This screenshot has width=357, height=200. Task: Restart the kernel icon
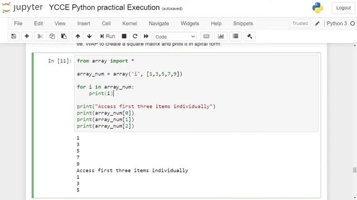click(135, 36)
